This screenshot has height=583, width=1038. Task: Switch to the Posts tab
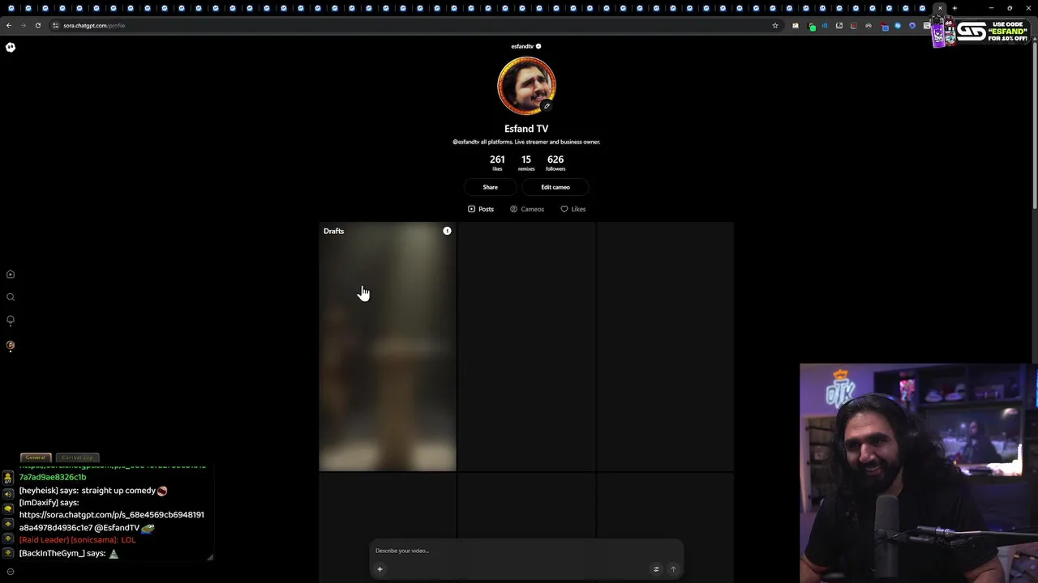(481, 209)
